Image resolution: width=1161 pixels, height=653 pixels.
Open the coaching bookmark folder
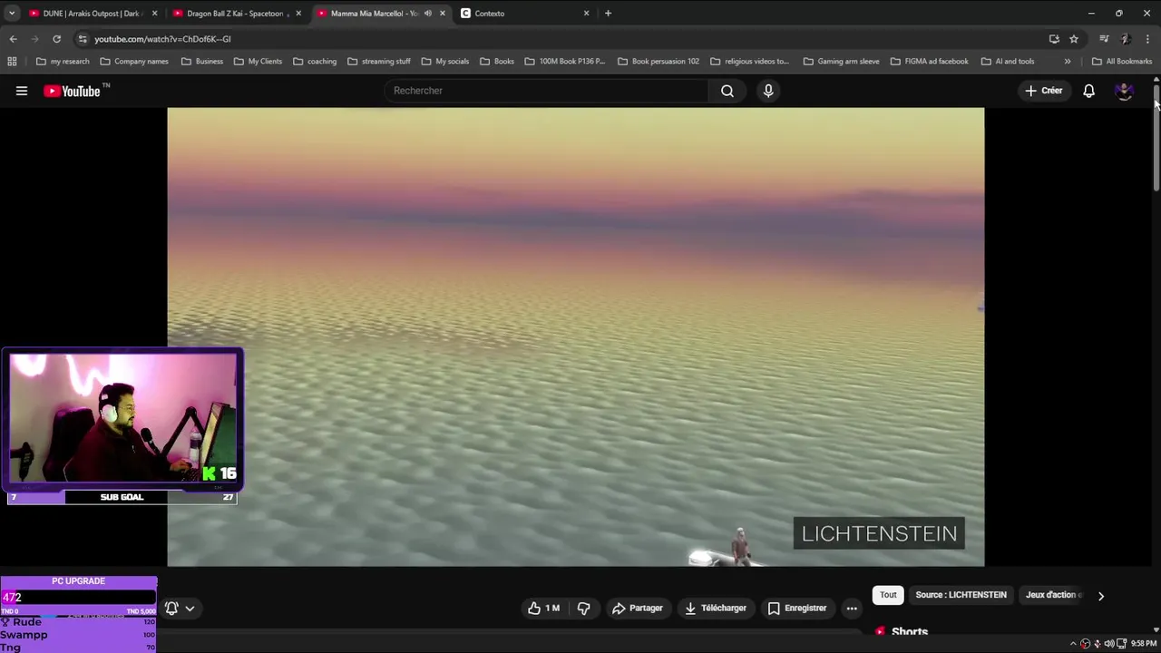[x=315, y=62]
